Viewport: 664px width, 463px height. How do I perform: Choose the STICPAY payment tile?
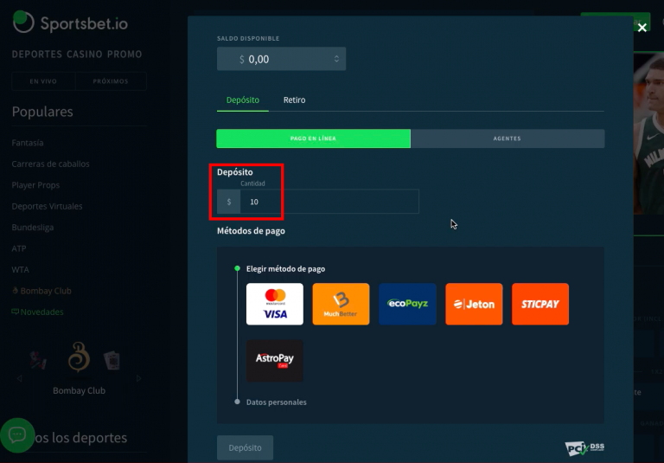tap(539, 304)
